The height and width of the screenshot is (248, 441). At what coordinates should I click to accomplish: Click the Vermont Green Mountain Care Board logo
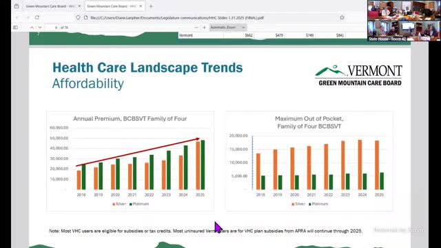point(358,75)
